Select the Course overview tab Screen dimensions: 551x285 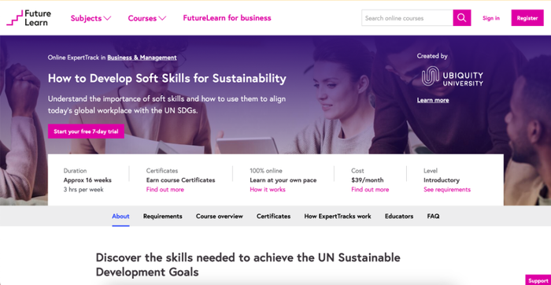tap(220, 217)
